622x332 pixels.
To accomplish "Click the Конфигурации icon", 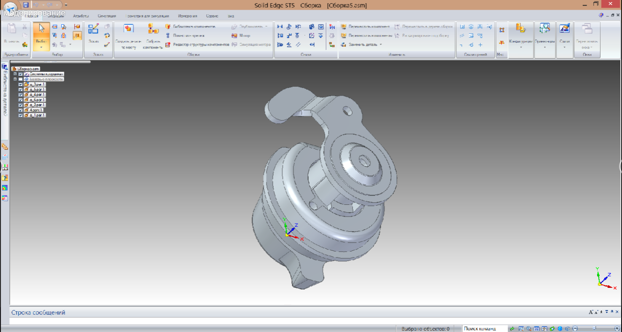I will point(521,29).
